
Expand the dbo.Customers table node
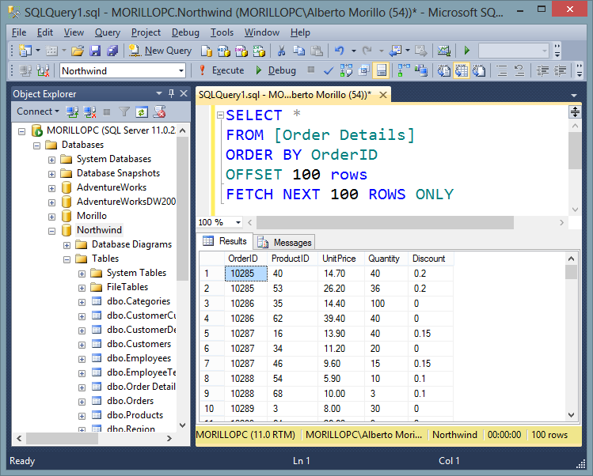[82, 345]
